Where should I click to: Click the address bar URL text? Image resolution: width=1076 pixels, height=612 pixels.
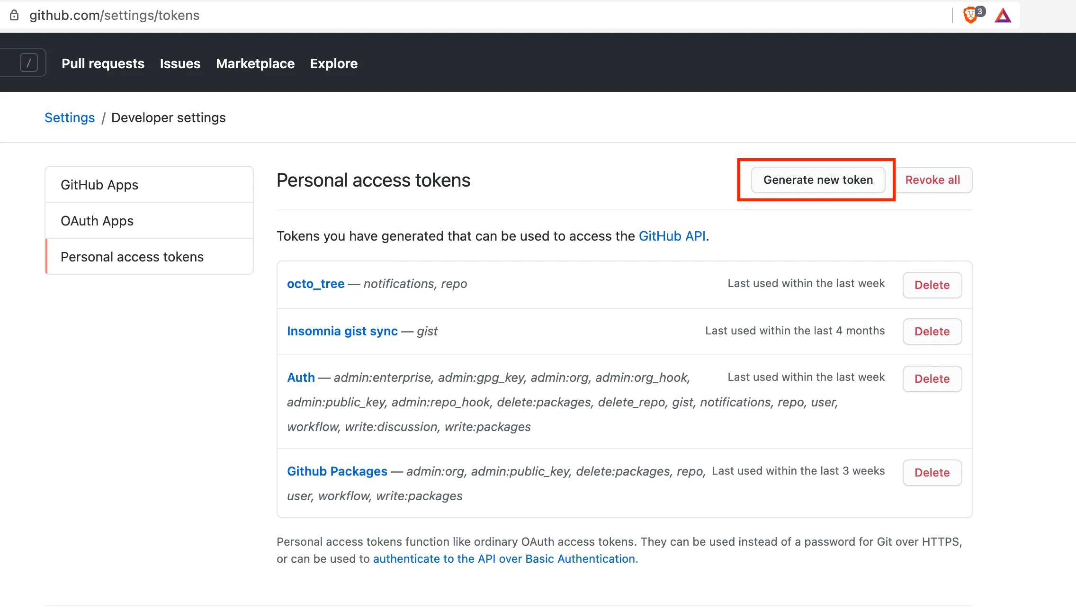tap(114, 15)
